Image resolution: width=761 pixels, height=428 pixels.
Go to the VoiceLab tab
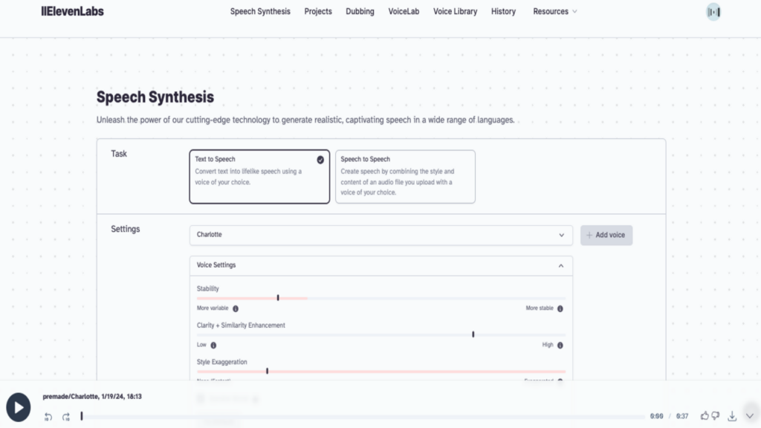click(x=404, y=12)
